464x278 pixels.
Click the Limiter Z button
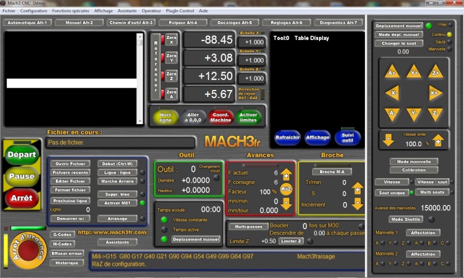point(291,241)
